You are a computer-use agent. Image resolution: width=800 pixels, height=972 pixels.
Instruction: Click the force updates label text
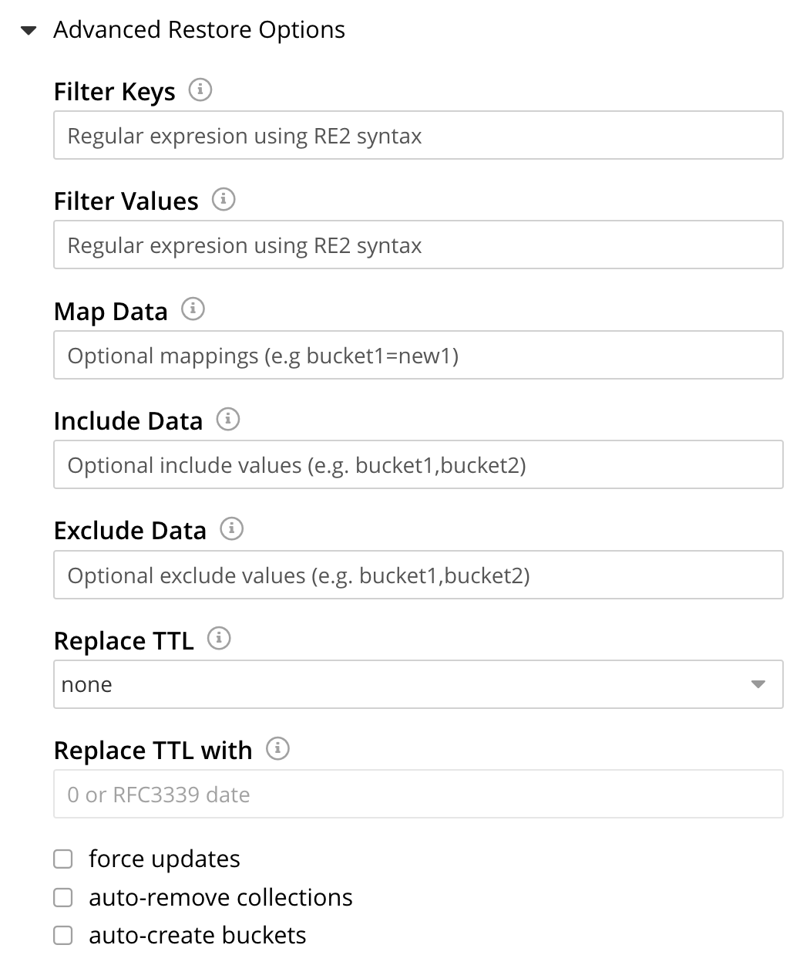164,859
